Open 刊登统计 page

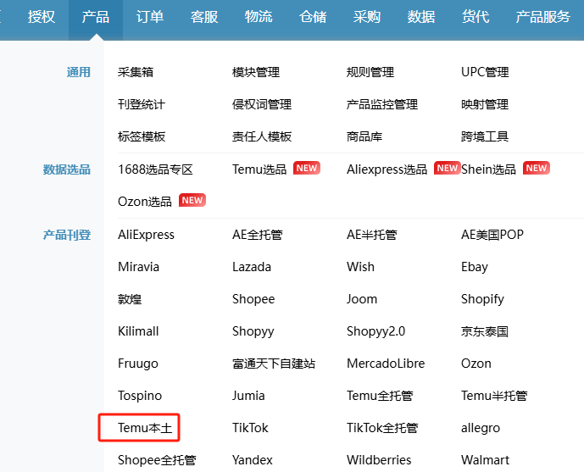(142, 104)
